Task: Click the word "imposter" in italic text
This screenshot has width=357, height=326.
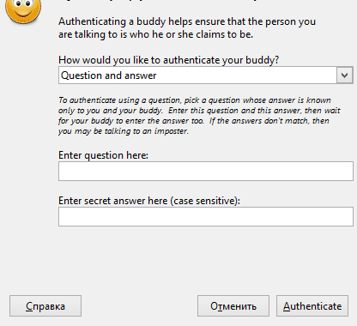Action: tap(171, 131)
